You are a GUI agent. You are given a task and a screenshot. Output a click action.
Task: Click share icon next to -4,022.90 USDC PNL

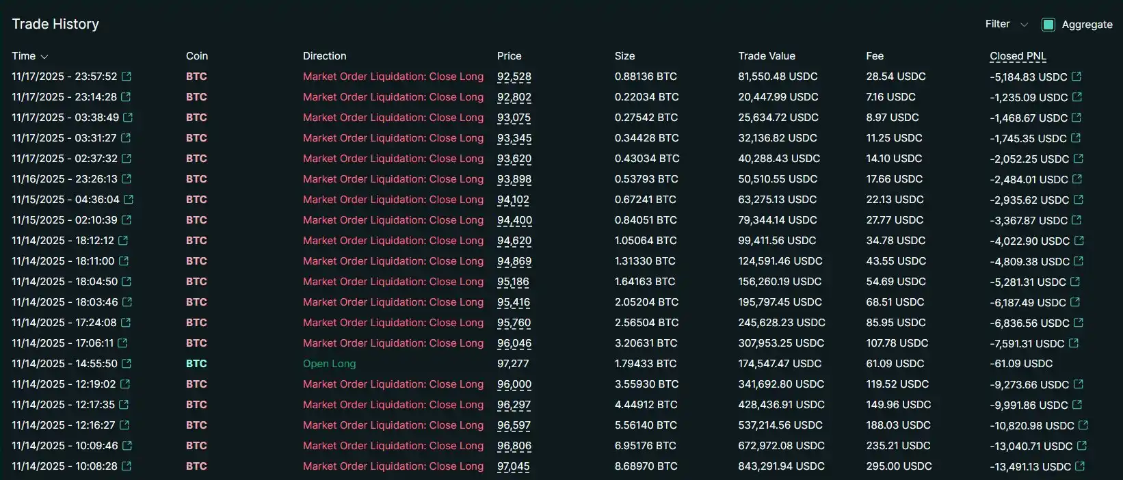1079,241
